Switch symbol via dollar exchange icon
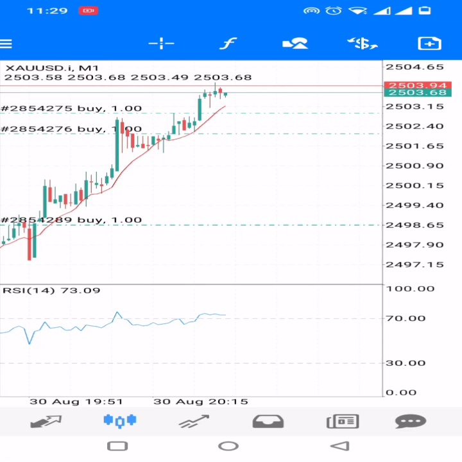The image size is (462, 462). (x=363, y=44)
